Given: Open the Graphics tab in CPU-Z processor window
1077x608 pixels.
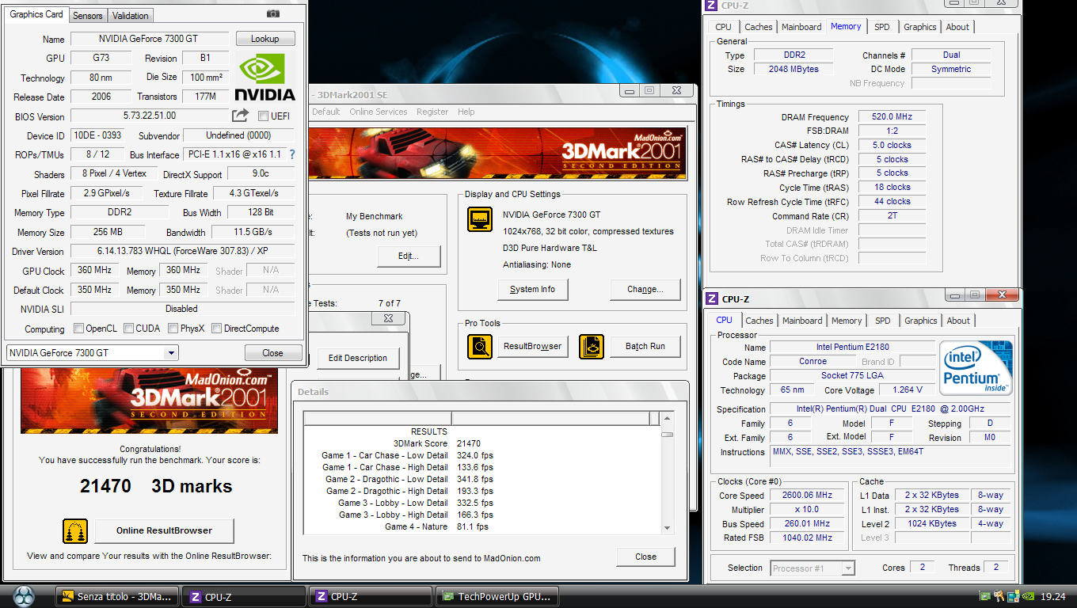Looking at the screenshot, I should [920, 321].
